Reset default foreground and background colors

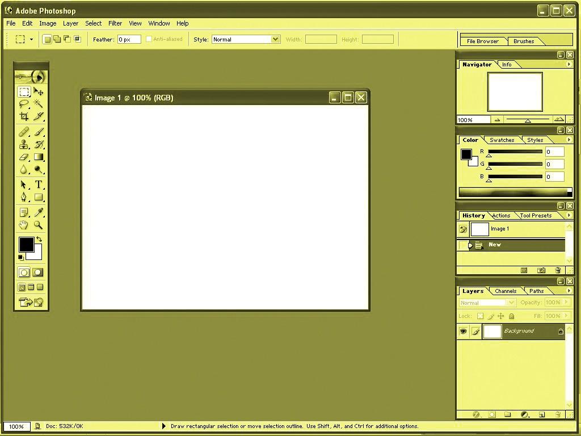click(x=21, y=257)
